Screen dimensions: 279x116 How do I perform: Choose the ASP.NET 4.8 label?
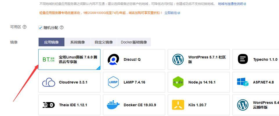pos(263,82)
